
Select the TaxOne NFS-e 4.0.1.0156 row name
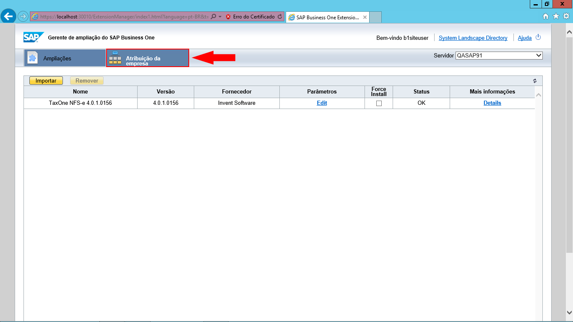81,103
